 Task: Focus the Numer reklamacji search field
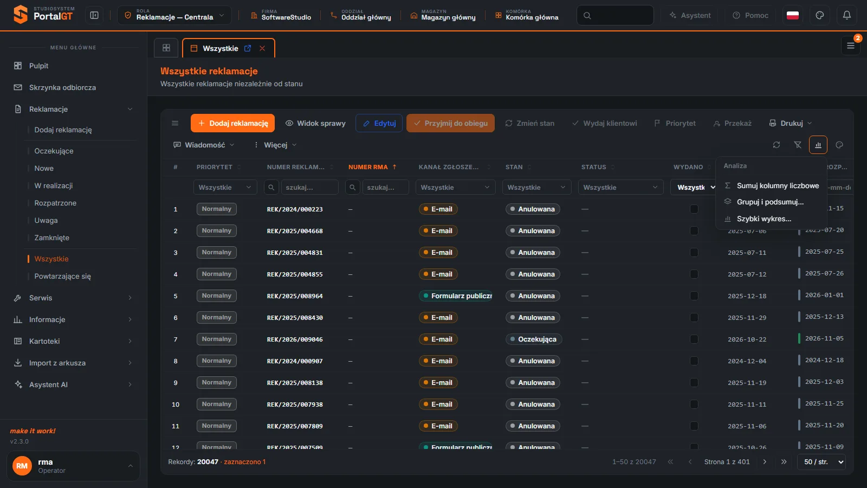point(309,187)
